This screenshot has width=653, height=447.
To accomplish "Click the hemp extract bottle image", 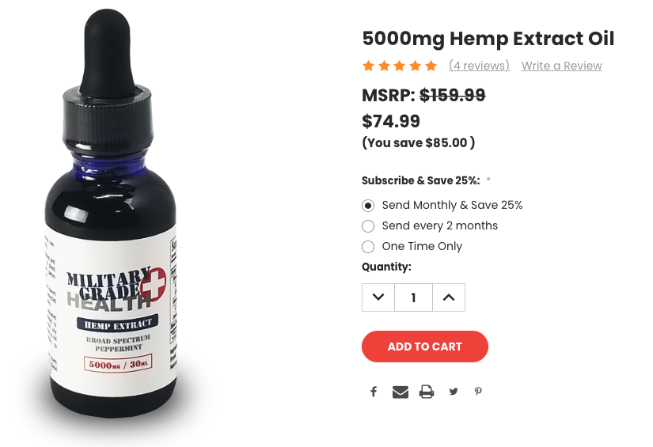I will point(111,217).
